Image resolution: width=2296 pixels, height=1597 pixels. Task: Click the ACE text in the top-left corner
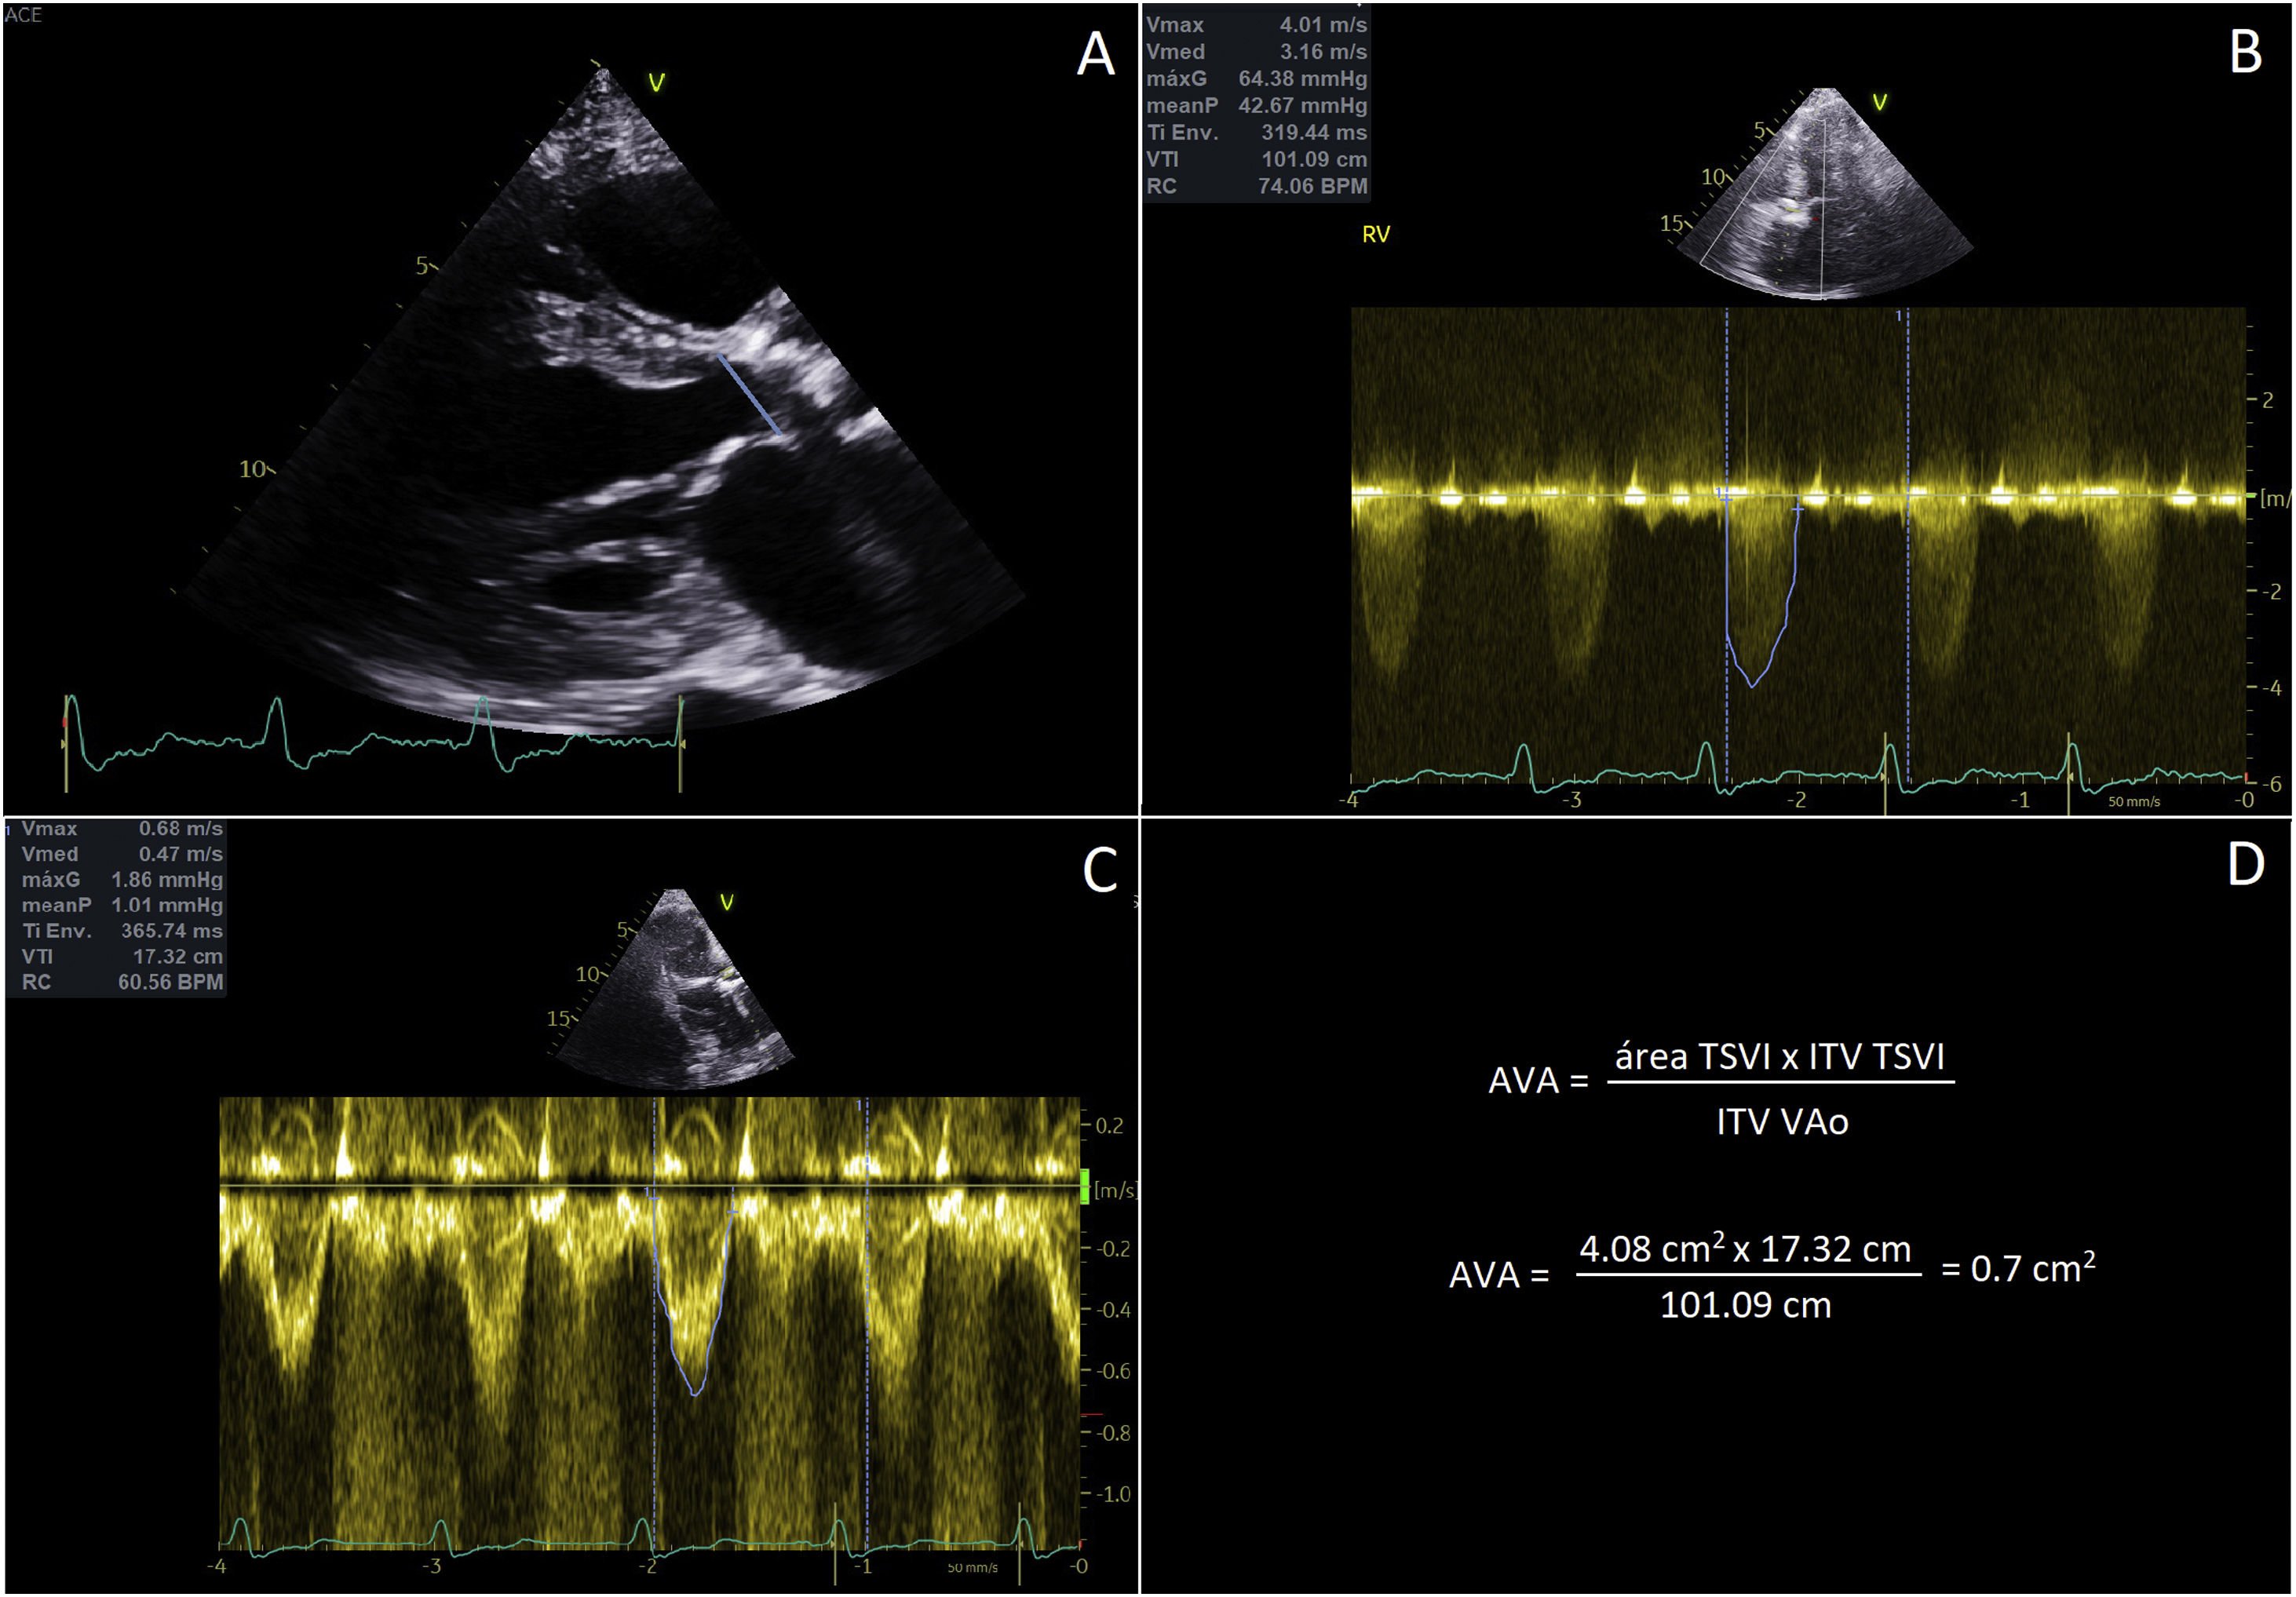(23, 15)
